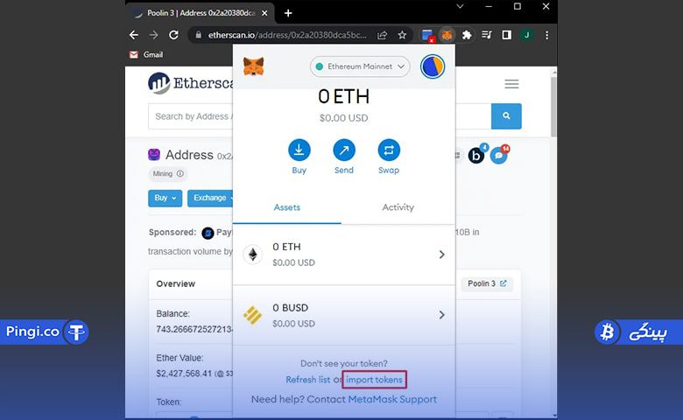Open the Chrome three-dot menu

tap(546, 35)
